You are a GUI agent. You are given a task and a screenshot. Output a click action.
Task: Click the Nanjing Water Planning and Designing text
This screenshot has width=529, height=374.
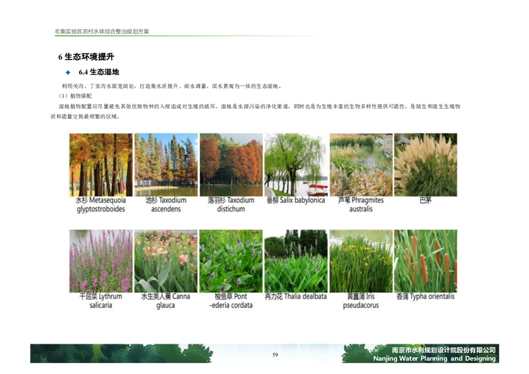(434, 359)
